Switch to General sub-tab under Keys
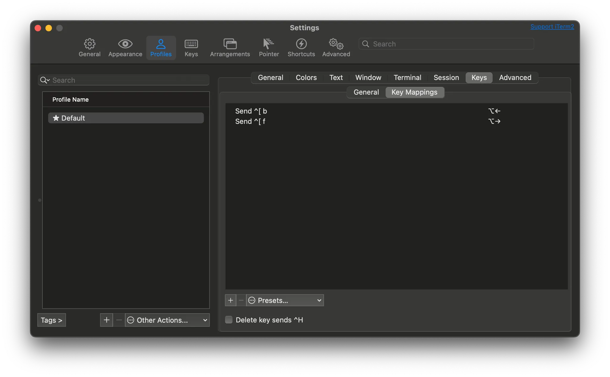 pyautogui.click(x=366, y=92)
